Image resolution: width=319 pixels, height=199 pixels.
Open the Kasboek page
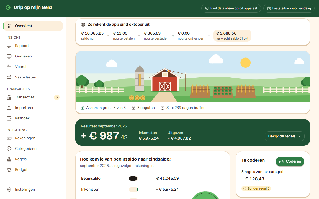(x=33, y=118)
